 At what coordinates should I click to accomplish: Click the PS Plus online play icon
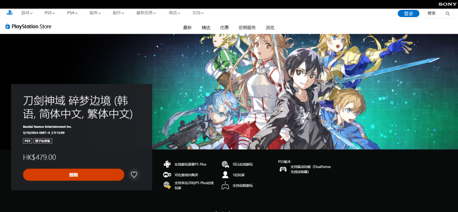tap(167, 164)
